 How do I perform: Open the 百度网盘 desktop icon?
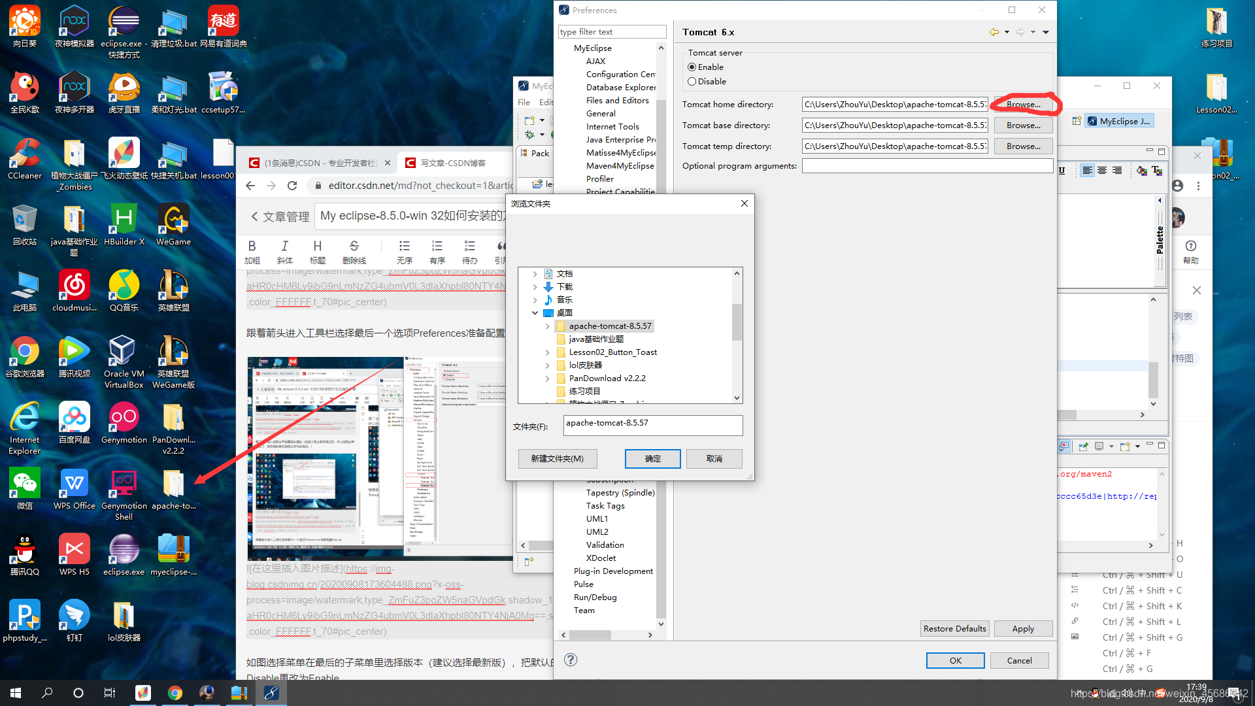coord(74,423)
